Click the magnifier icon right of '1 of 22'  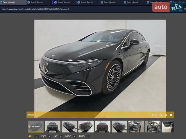pos(161,115)
